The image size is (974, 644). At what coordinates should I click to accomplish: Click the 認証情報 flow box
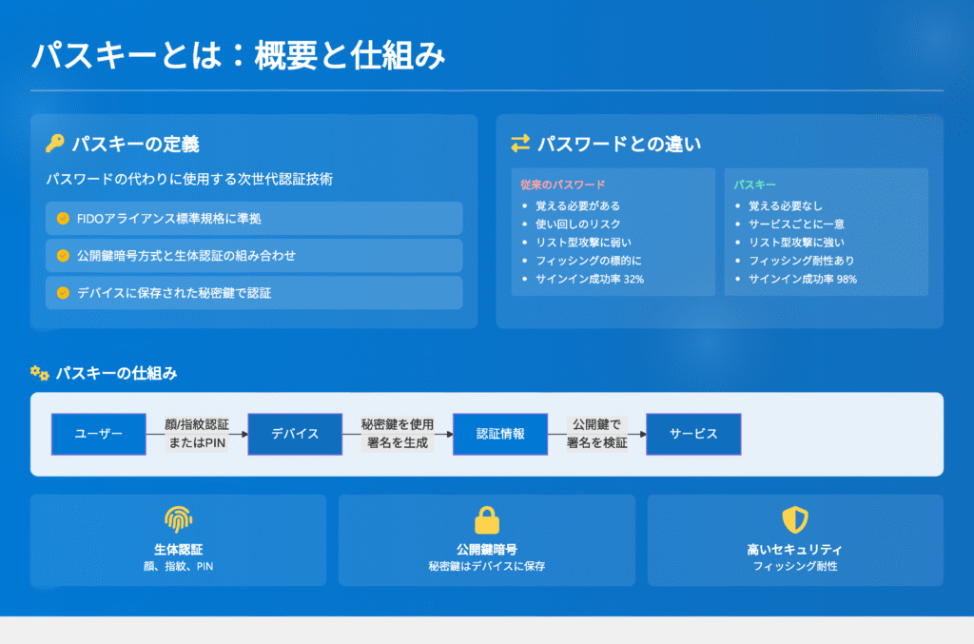(x=500, y=434)
